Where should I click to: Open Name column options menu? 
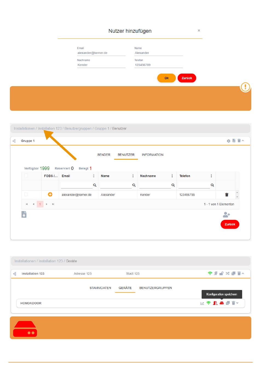(133, 176)
